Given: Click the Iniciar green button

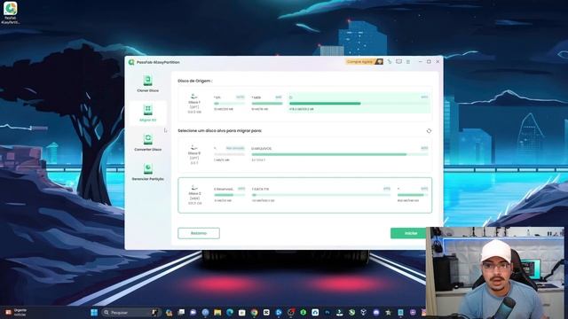Looking at the screenshot, I should [x=411, y=233].
